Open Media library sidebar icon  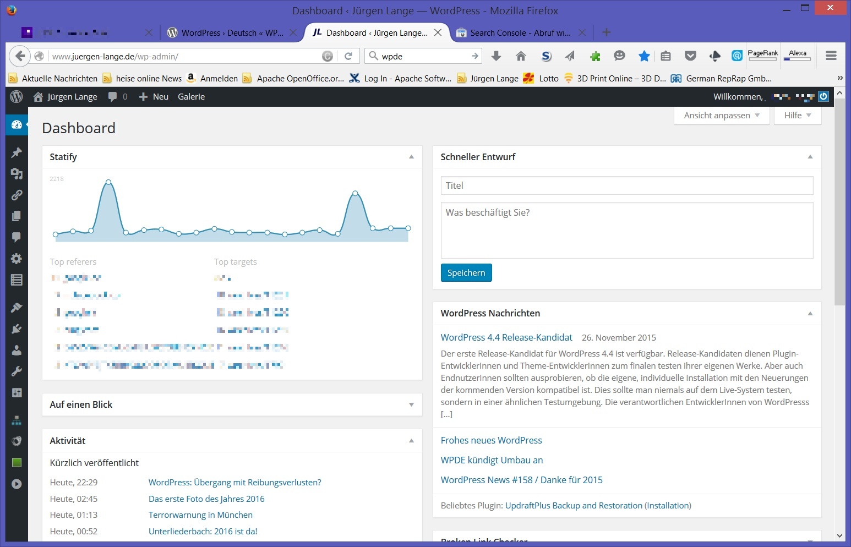pyautogui.click(x=17, y=174)
